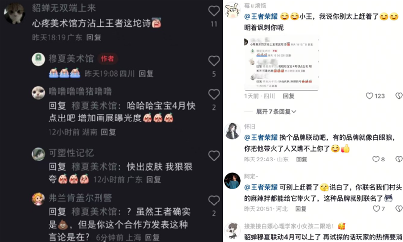Screen dimensions: 403x242
Task: Tap heart on 噜噜噜噜猪噜噜's reply
Action: pos(214,94)
